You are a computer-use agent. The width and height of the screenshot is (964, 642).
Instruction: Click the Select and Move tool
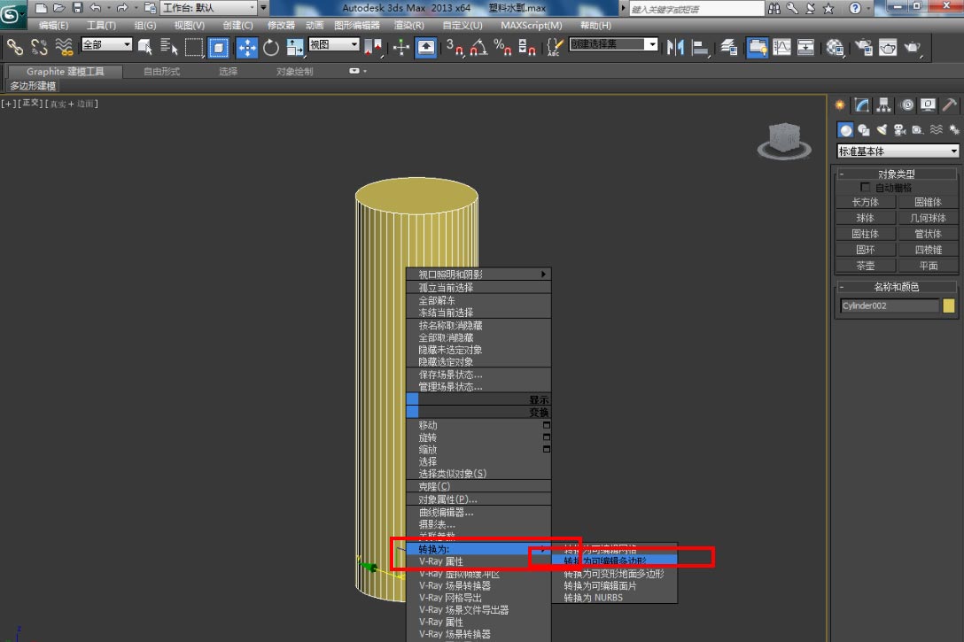click(x=247, y=47)
